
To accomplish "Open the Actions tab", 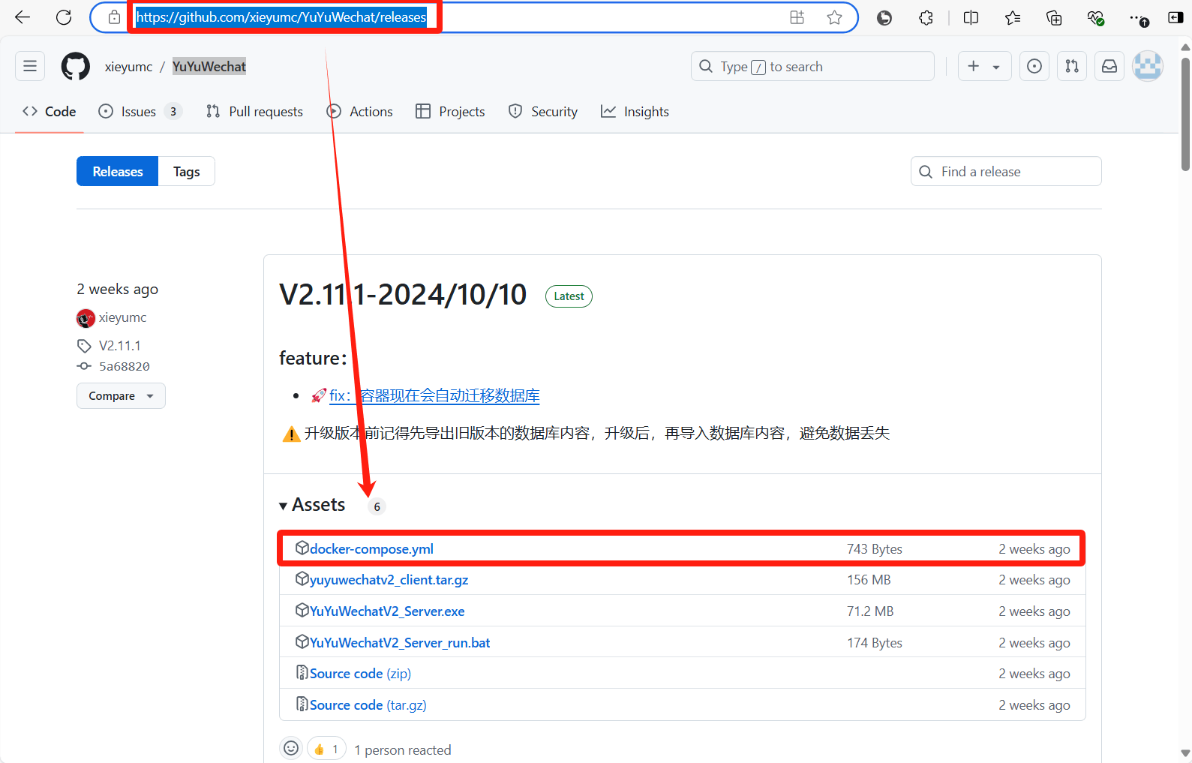I will pyautogui.click(x=360, y=111).
